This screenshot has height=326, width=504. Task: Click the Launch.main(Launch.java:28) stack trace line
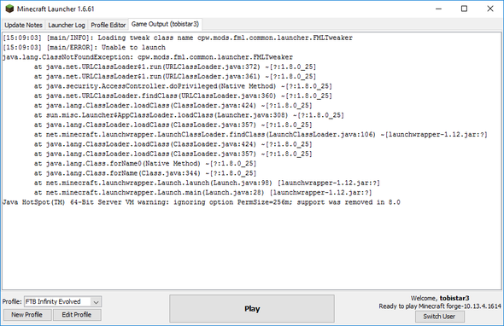coord(202,193)
